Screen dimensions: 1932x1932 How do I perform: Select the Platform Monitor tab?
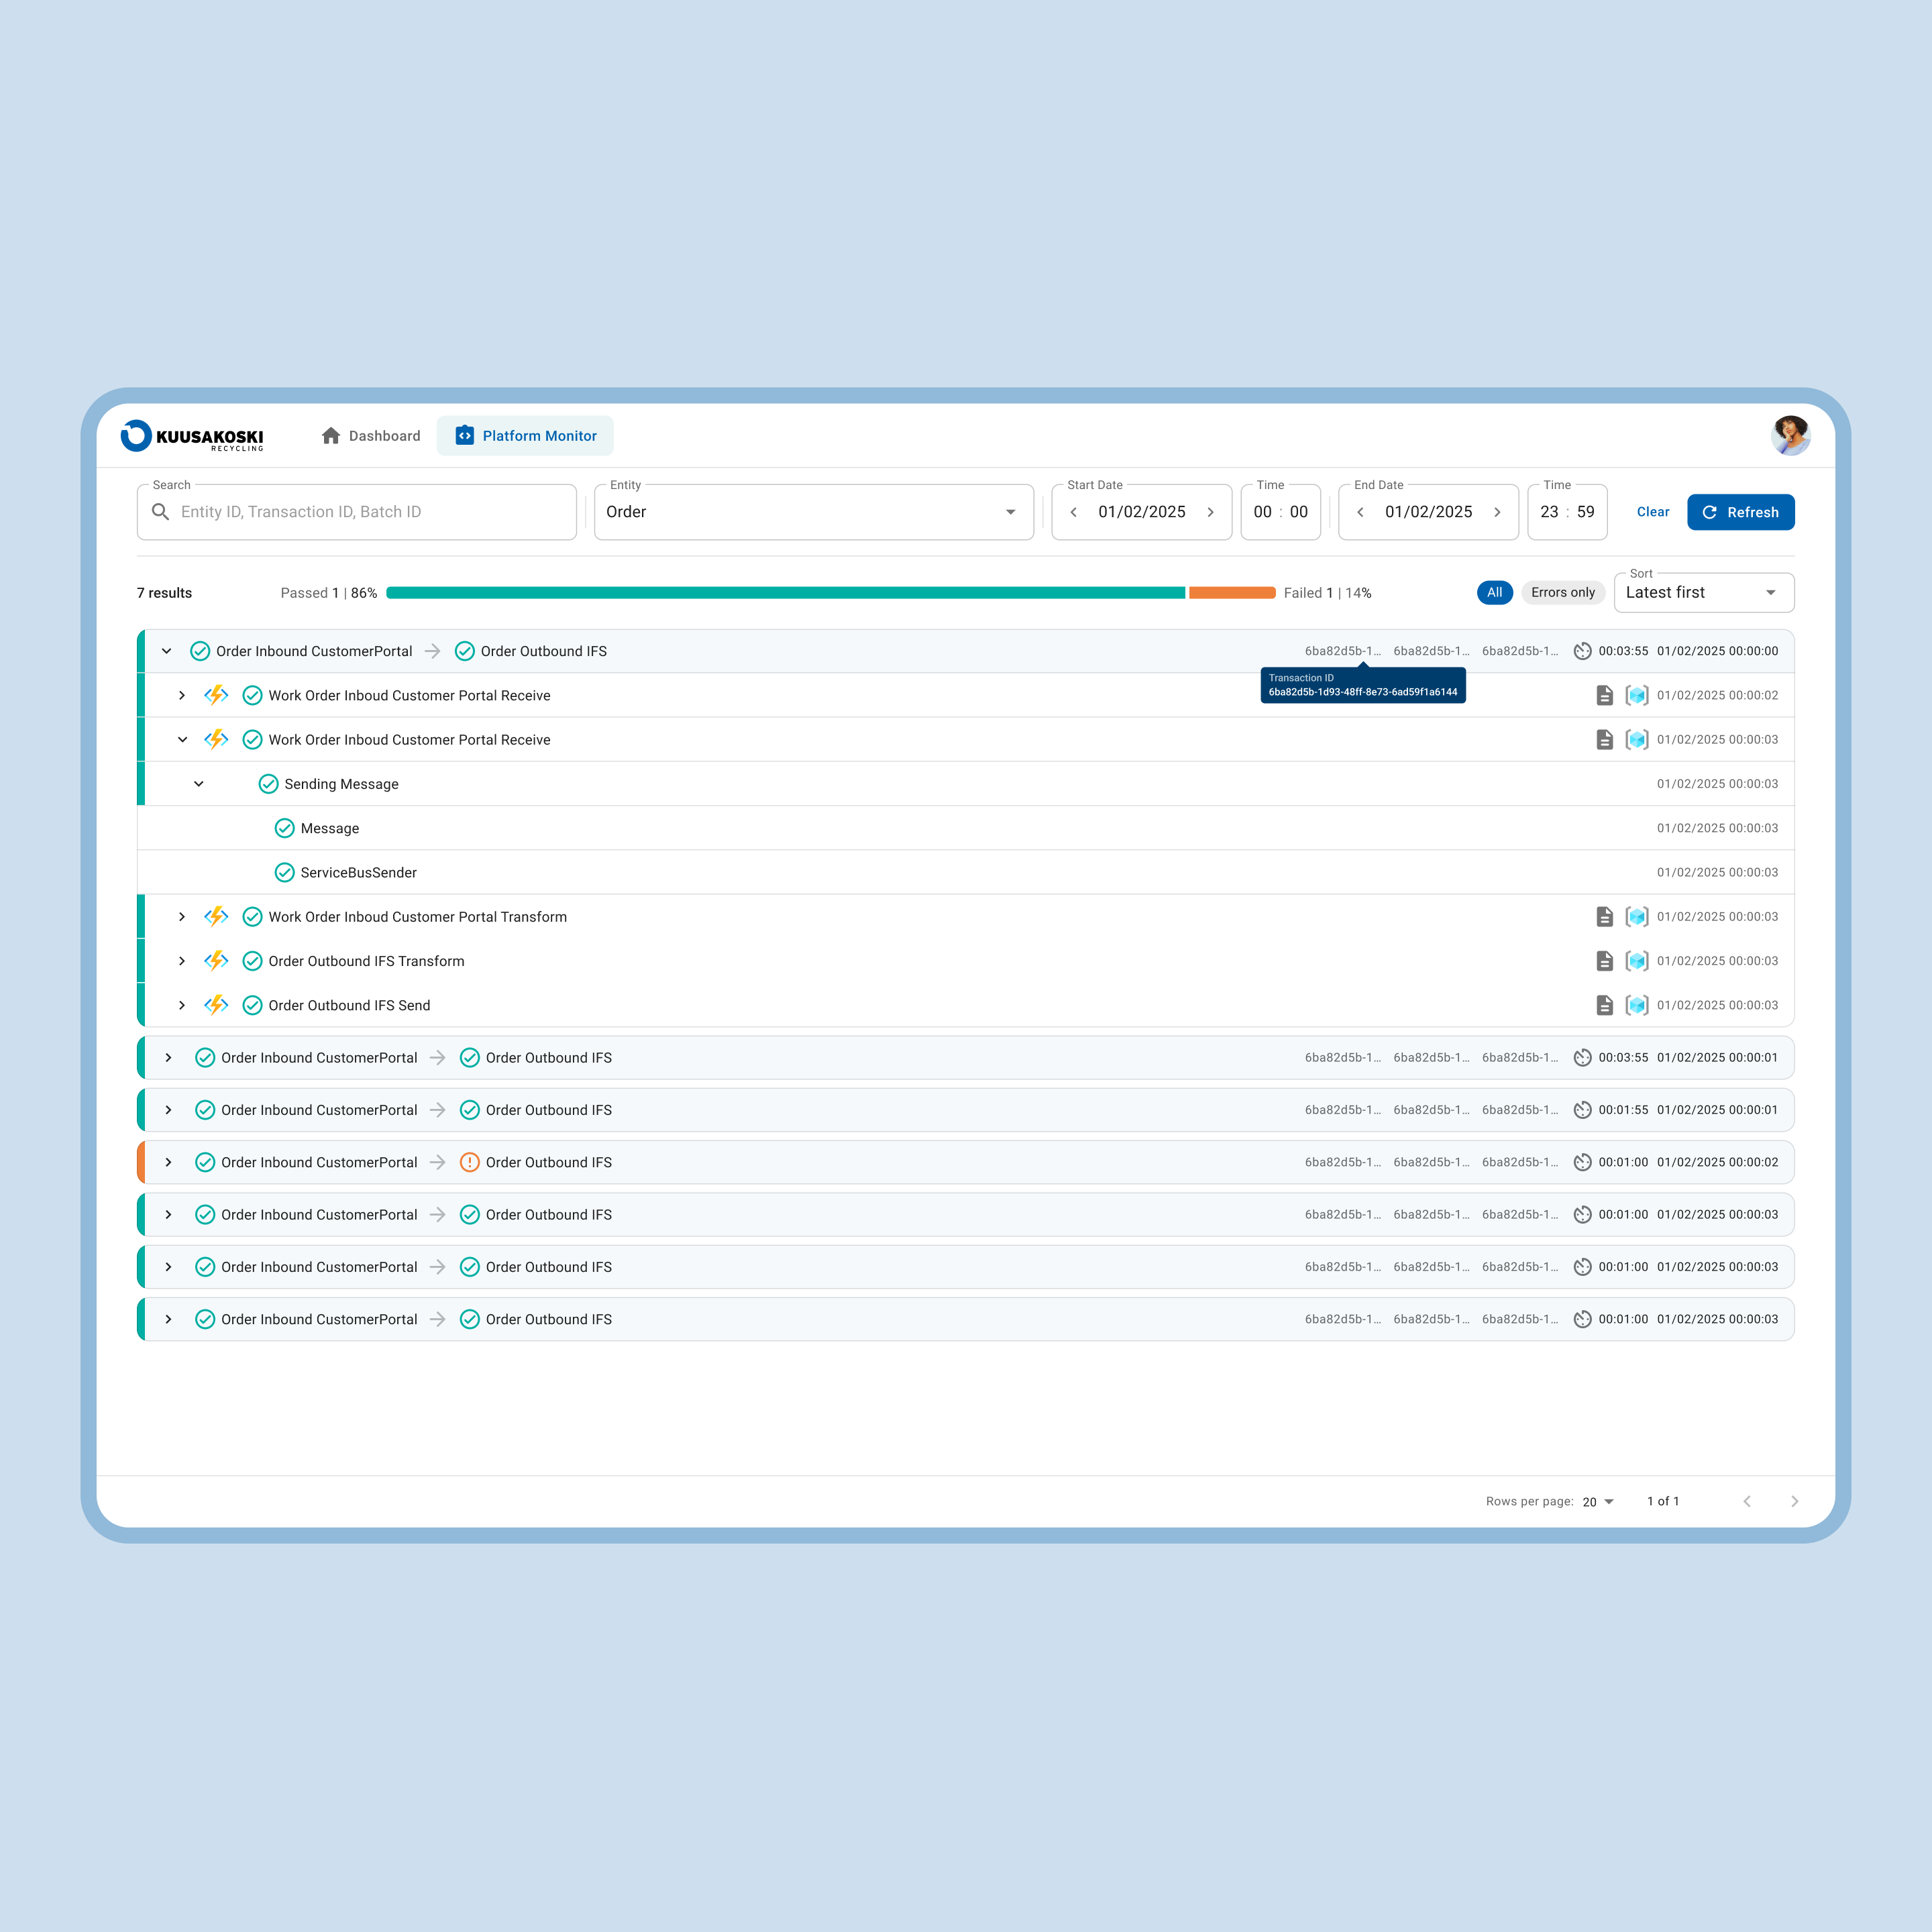pyautogui.click(x=525, y=435)
